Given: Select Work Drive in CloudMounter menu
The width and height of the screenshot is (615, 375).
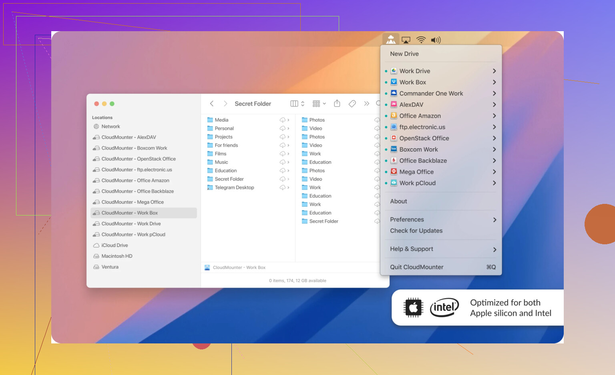Looking at the screenshot, I should coord(415,71).
